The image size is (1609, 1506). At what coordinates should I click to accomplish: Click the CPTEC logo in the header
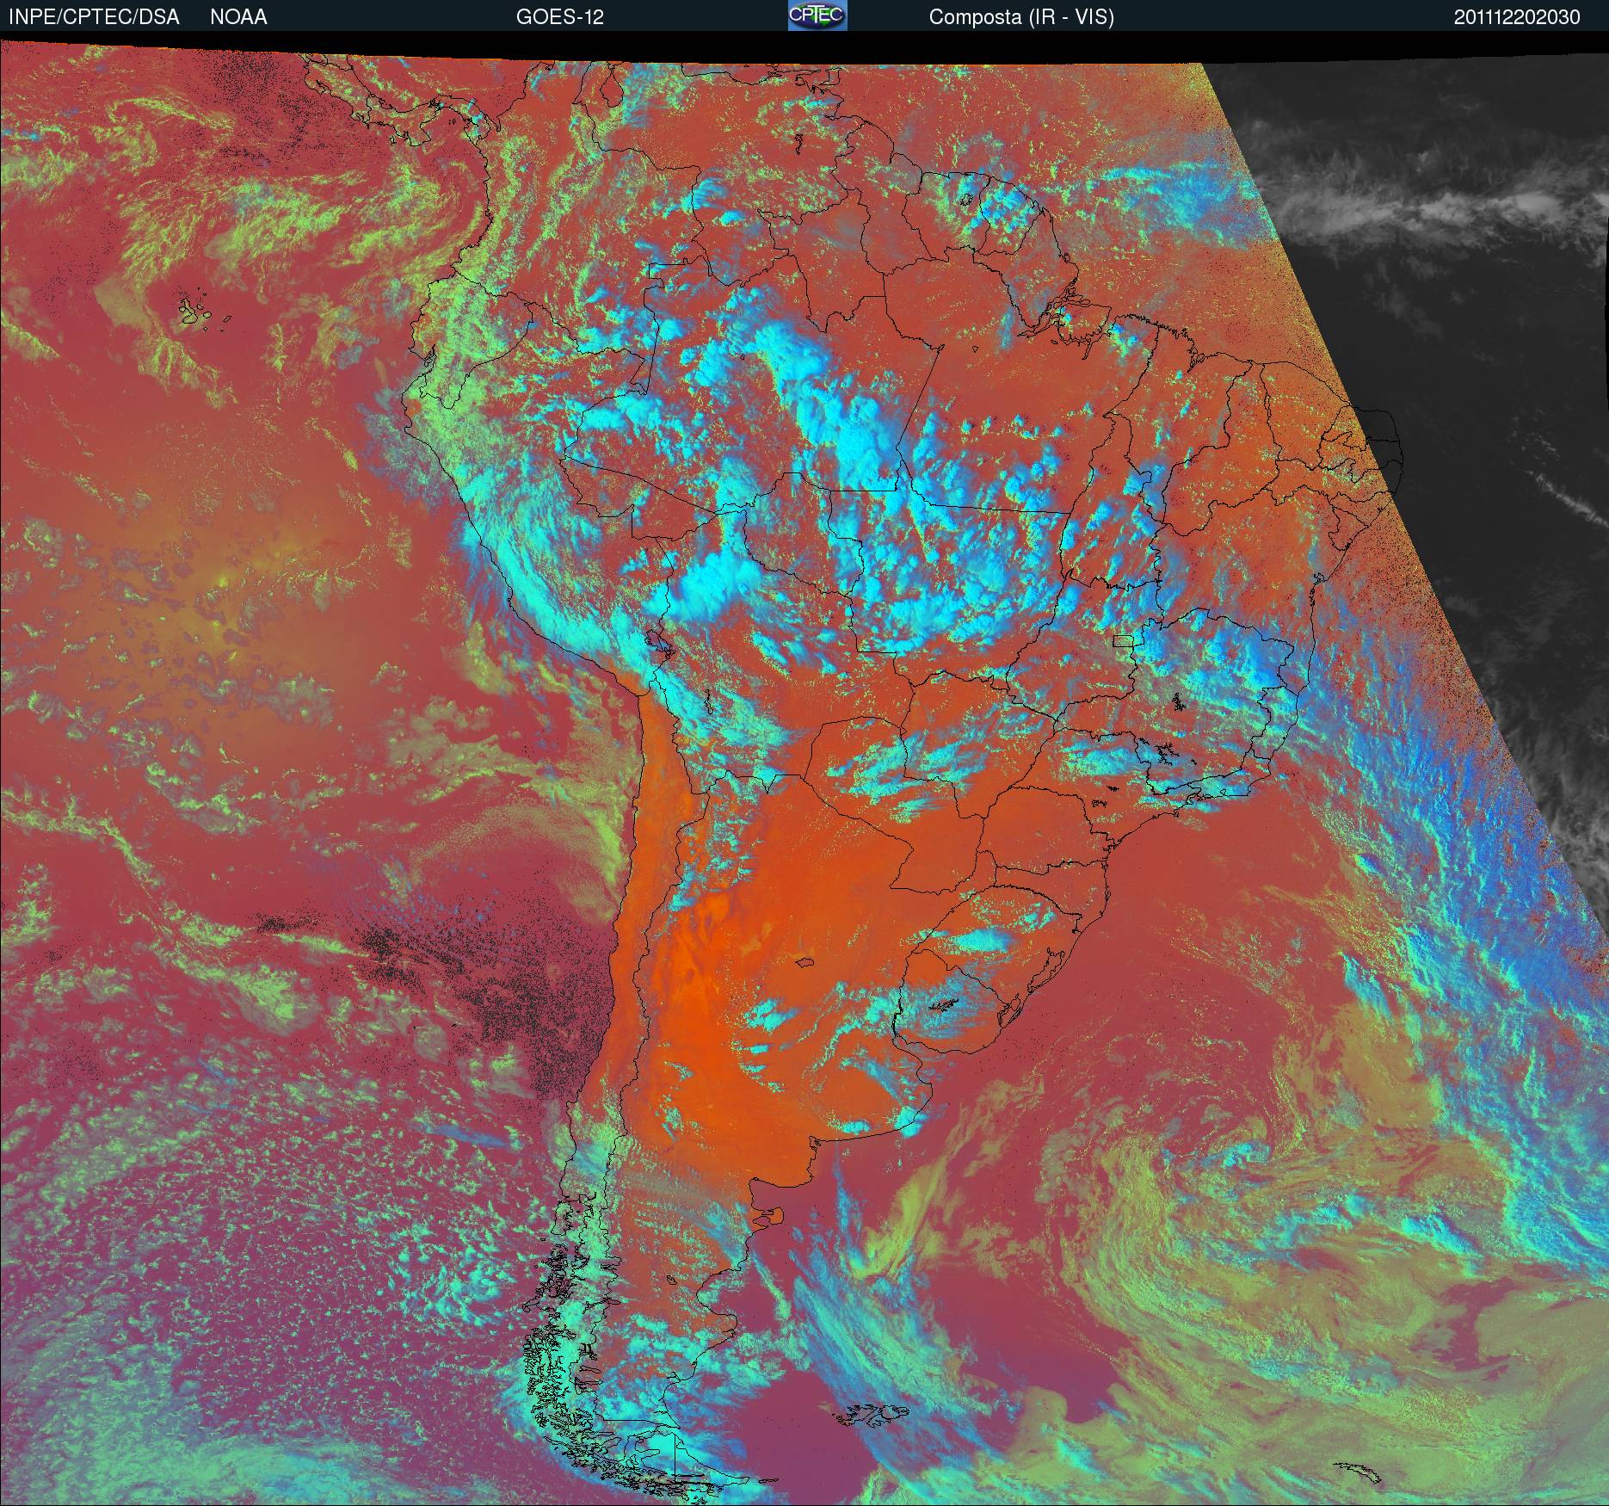point(817,15)
